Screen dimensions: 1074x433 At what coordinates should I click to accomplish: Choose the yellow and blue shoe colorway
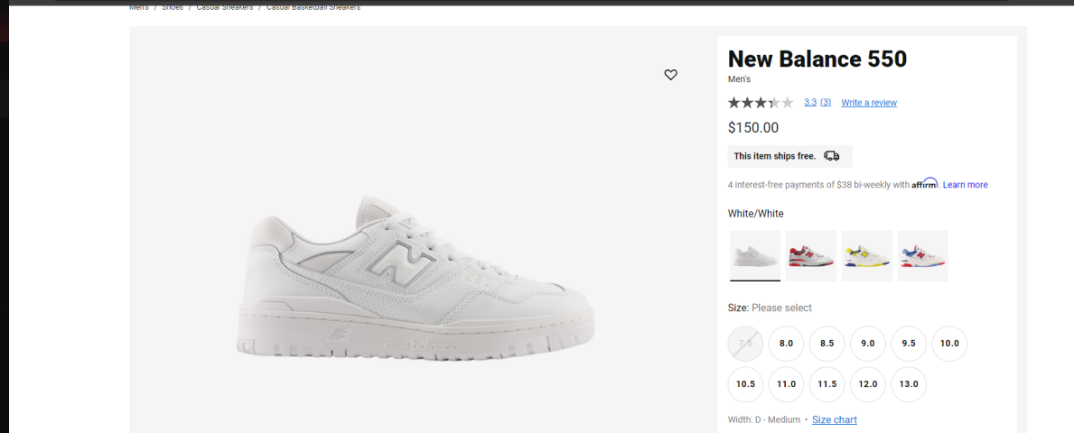click(867, 255)
